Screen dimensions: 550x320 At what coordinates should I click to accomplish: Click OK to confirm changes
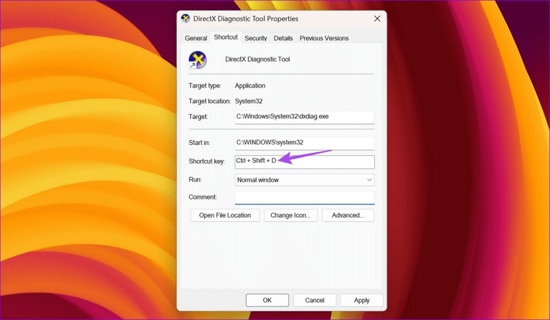[267, 300]
